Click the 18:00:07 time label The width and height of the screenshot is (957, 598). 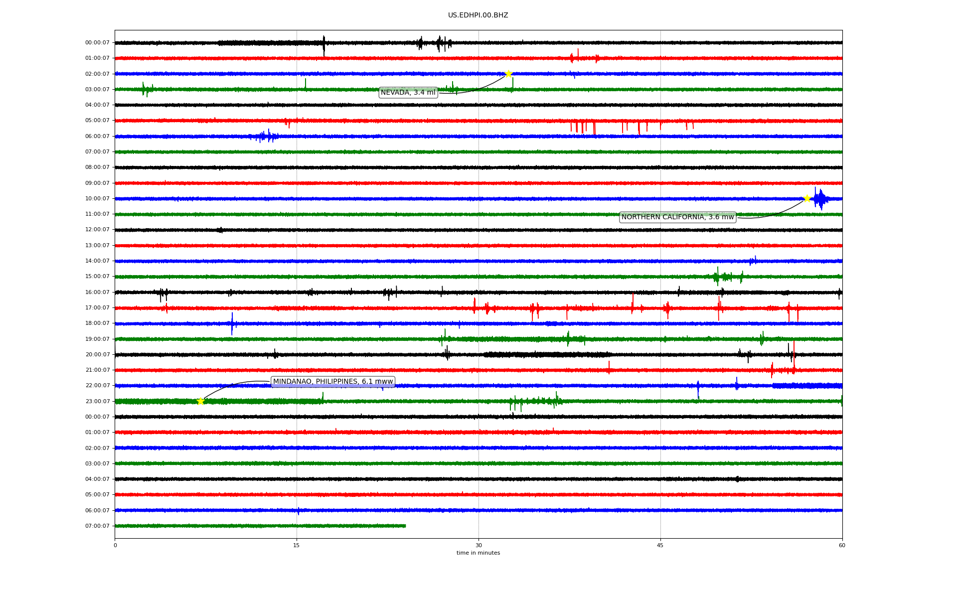[x=97, y=323]
